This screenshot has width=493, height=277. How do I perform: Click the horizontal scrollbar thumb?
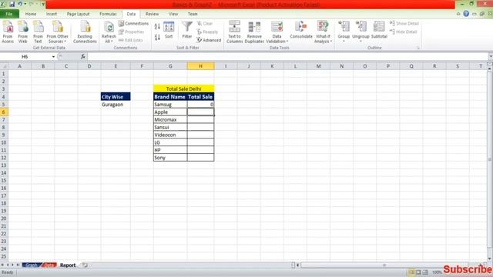click(x=384, y=265)
